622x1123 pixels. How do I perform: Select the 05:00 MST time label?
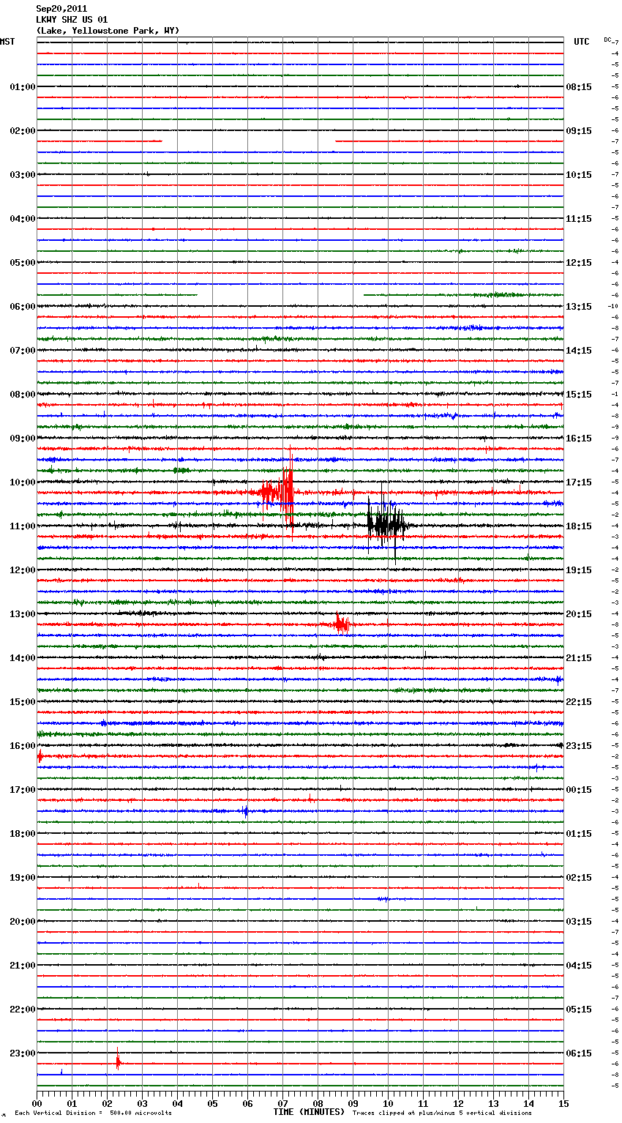(x=23, y=263)
